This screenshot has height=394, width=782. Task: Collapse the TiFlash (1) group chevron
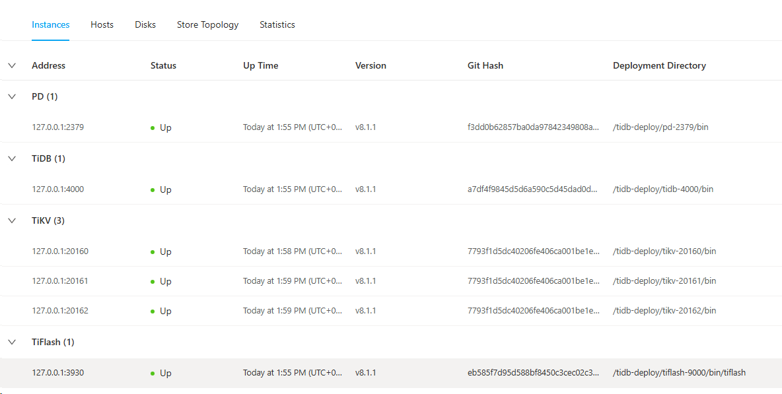[x=12, y=342]
